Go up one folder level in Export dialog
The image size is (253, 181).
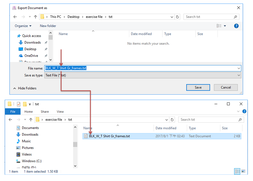pos(35,17)
